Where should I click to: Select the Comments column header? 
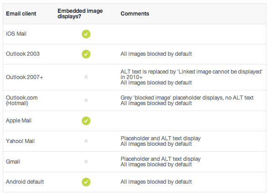click(135, 14)
